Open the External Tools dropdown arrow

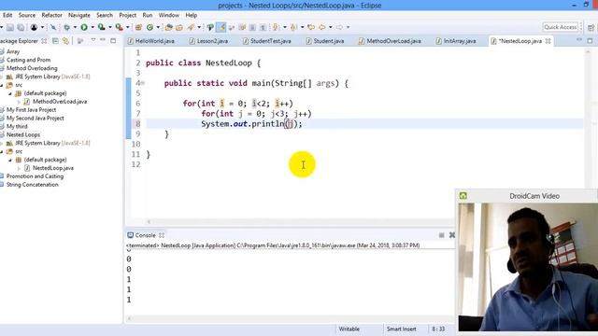(x=128, y=27)
